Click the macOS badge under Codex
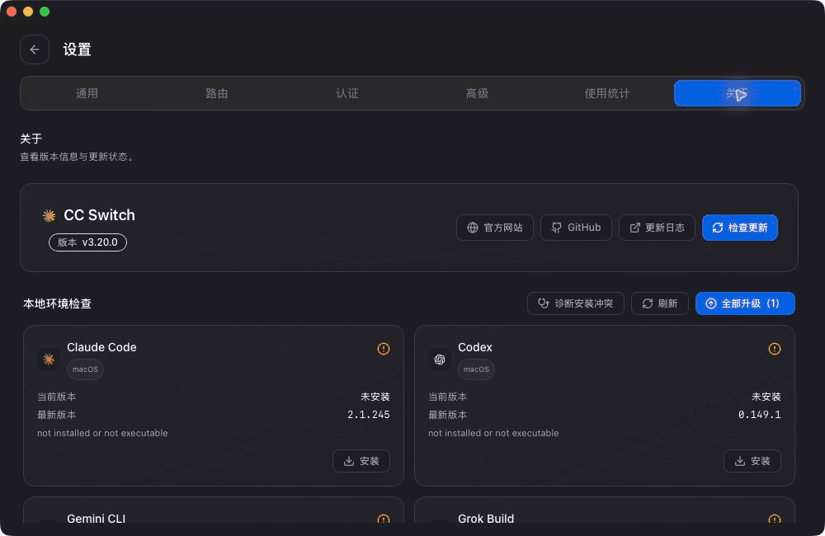This screenshot has height=536, width=825. 476,369
